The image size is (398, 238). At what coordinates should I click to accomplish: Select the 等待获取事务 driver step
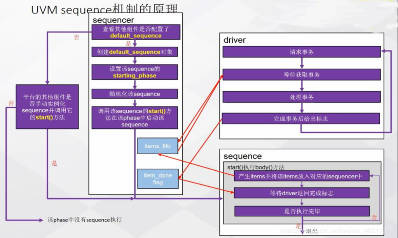(301, 75)
